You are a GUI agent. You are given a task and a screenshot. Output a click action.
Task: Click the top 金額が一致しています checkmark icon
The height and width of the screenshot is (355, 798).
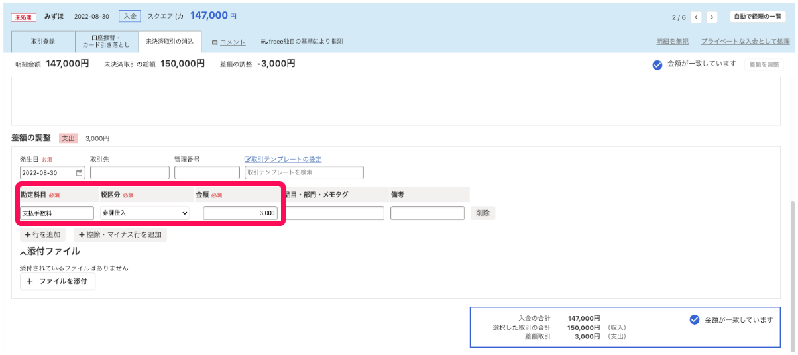pos(657,64)
